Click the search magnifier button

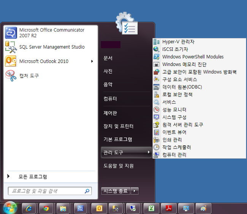tap(87, 191)
